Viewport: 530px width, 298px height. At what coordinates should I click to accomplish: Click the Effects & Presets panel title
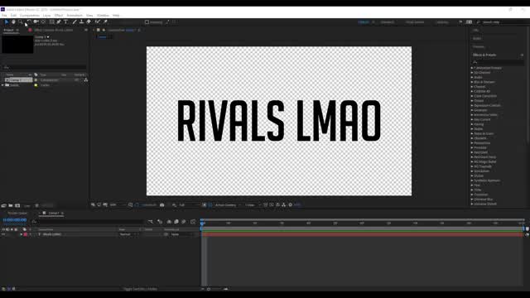click(484, 55)
